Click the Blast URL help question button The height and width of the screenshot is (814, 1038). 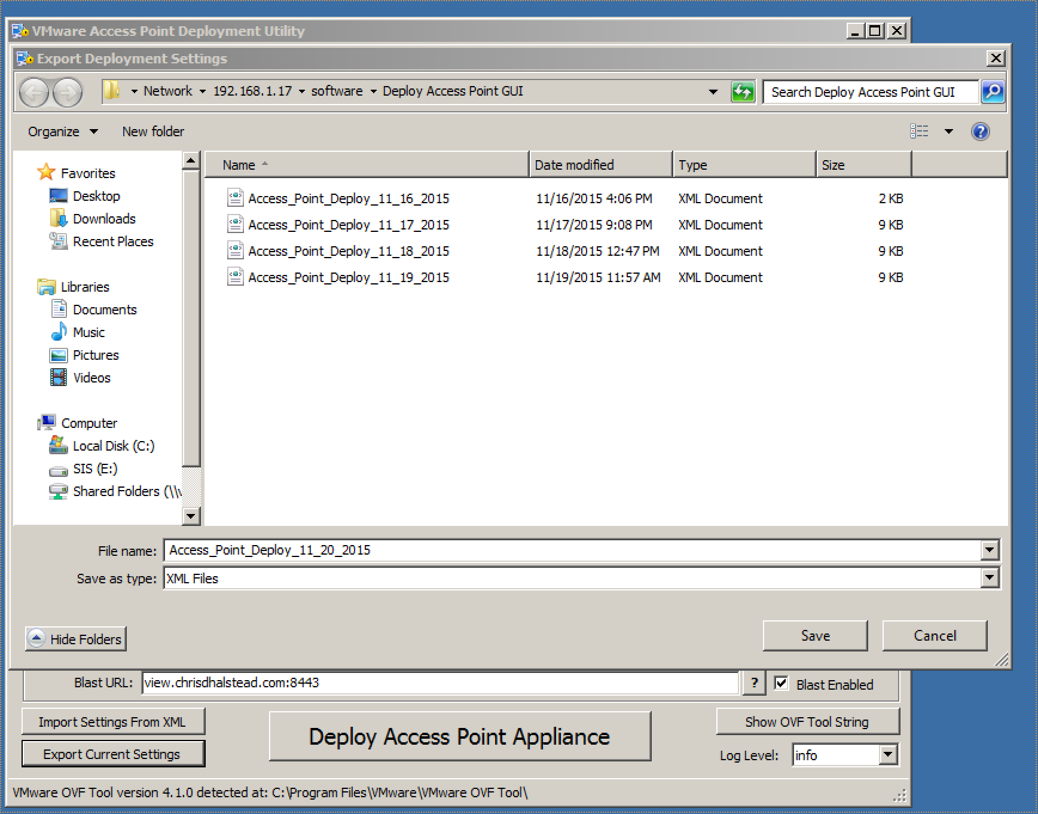(754, 683)
